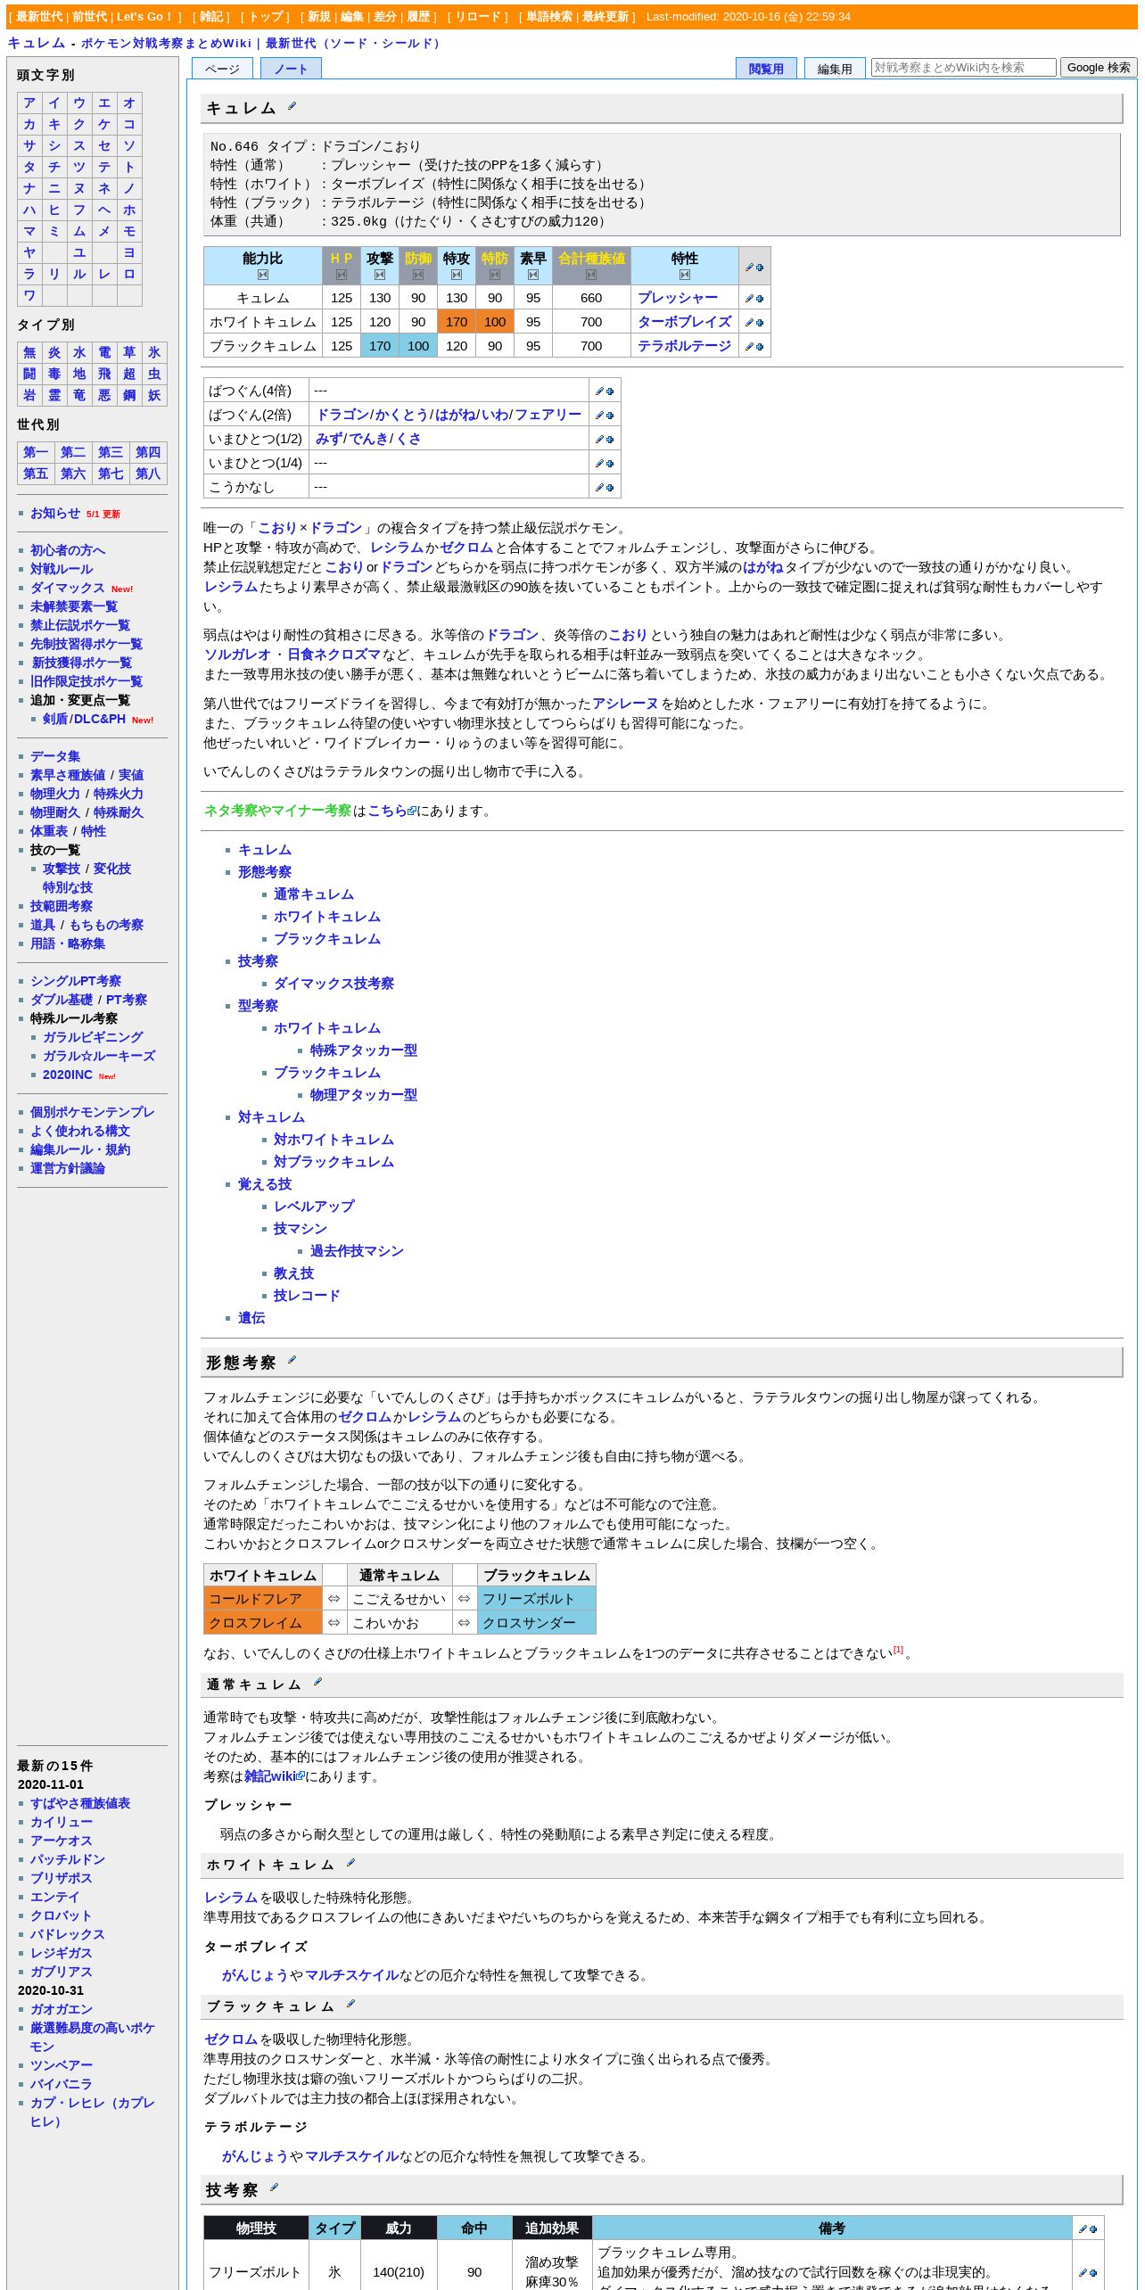Sort the stats table by the 特攻 column
The width and height of the screenshot is (1145, 2290).
tap(457, 275)
